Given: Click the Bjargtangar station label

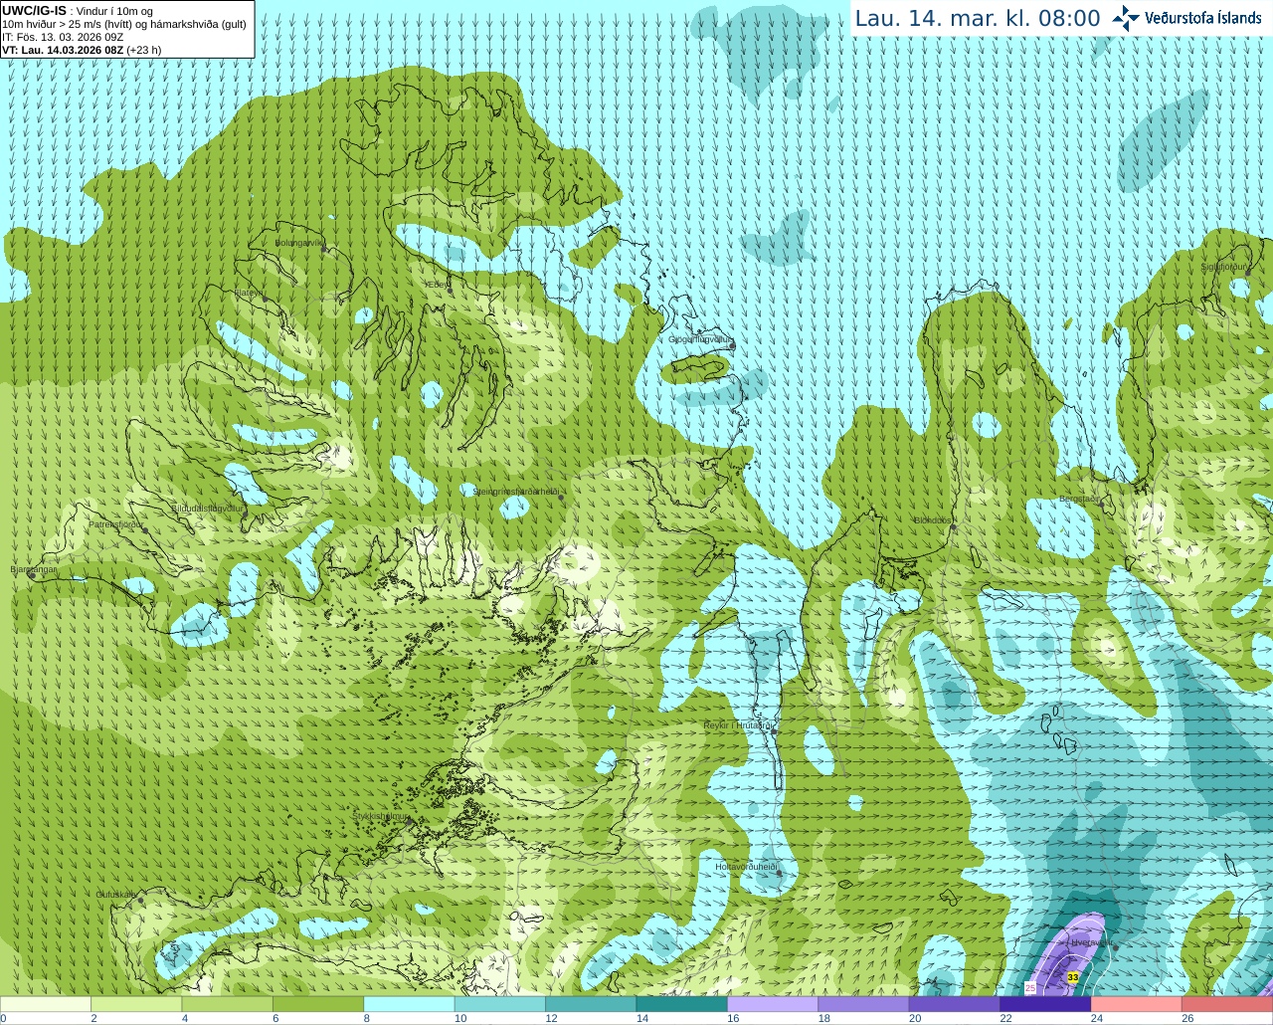Looking at the screenshot, I should pos(34,569).
